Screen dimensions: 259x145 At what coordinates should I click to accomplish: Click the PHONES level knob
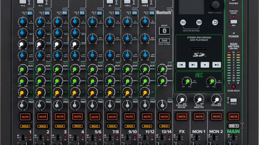(x=216, y=100)
